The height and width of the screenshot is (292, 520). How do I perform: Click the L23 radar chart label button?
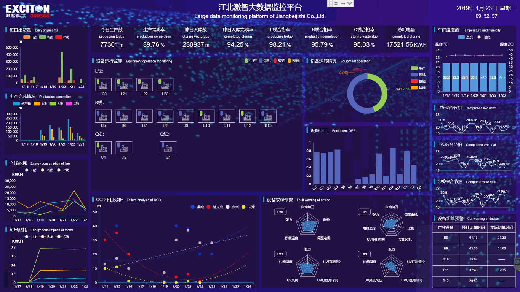click(x=364, y=254)
